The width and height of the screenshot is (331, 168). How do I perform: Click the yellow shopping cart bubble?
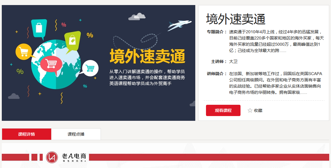click(x=24, y=52)
